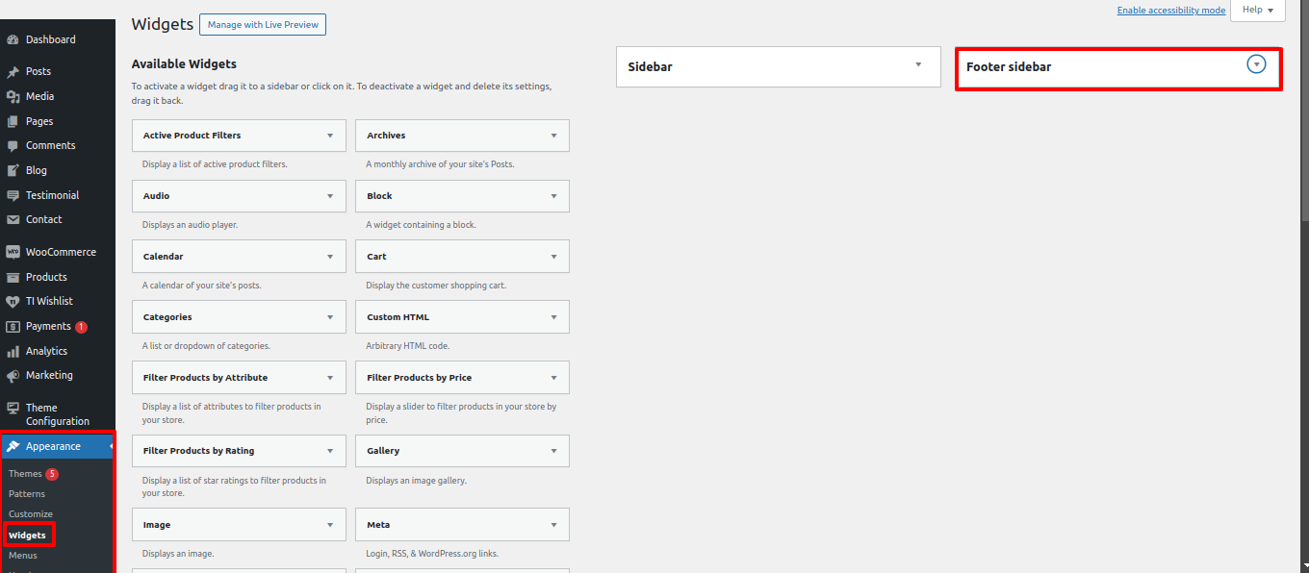The height and width of the screenshot is (573, 1309).
Task: Expand the Custom HTML widget
Action: click(553, 317)
